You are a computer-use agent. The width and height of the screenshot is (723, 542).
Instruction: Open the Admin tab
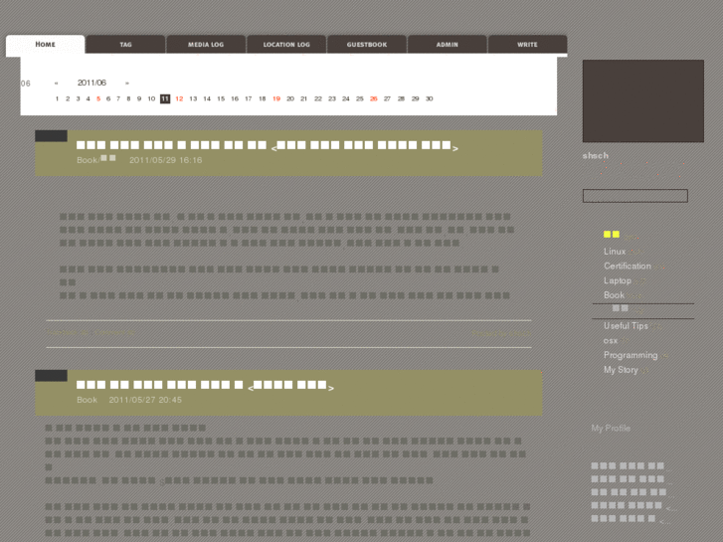(447, 45)
